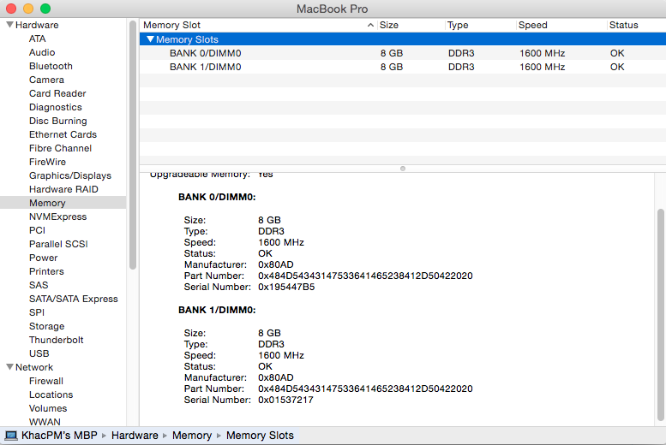The width and height of the screenshot is (666, 445).
Task: Click the Hardware section header
Action: [x=37, y=25]
